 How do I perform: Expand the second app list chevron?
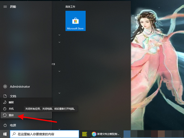click(x=59, y=42)
